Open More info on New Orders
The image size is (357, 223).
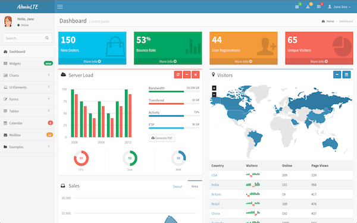click(x=92, y=61)
